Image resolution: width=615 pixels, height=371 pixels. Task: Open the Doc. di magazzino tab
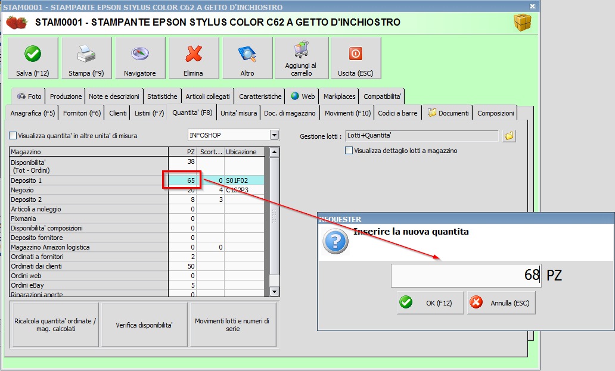coord(290,113)
